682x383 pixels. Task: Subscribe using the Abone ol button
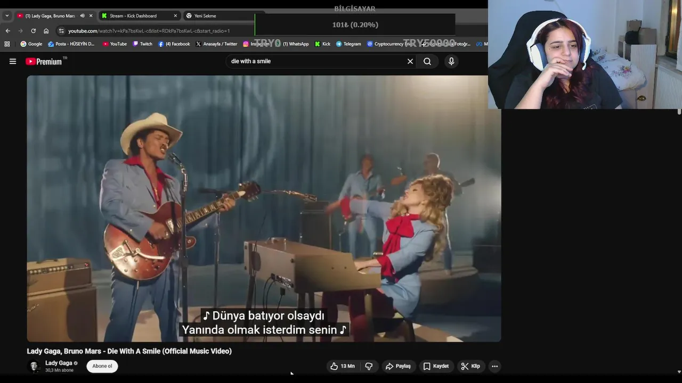[x=102, y=366]
